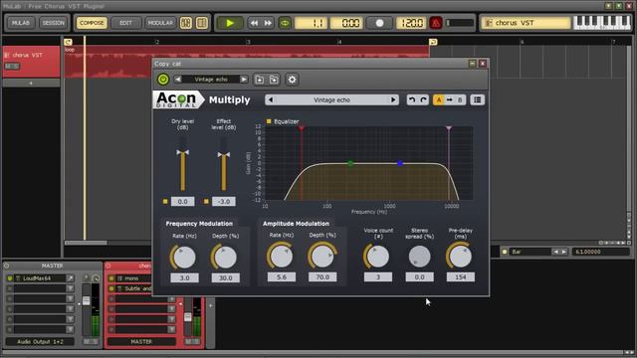Open plugin settings gear icon

(292, 80)
